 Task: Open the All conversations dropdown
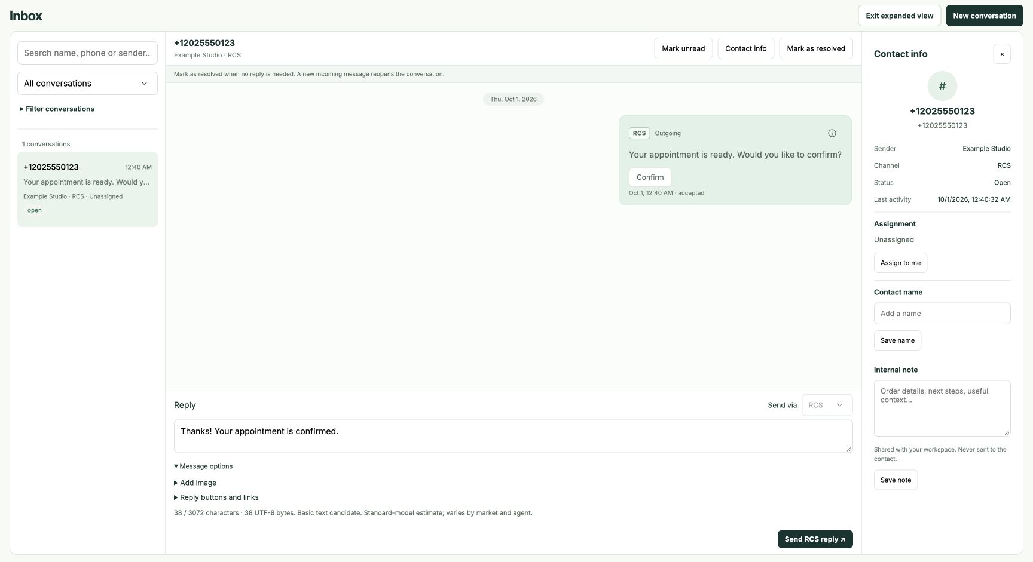[x=87, y=83]
